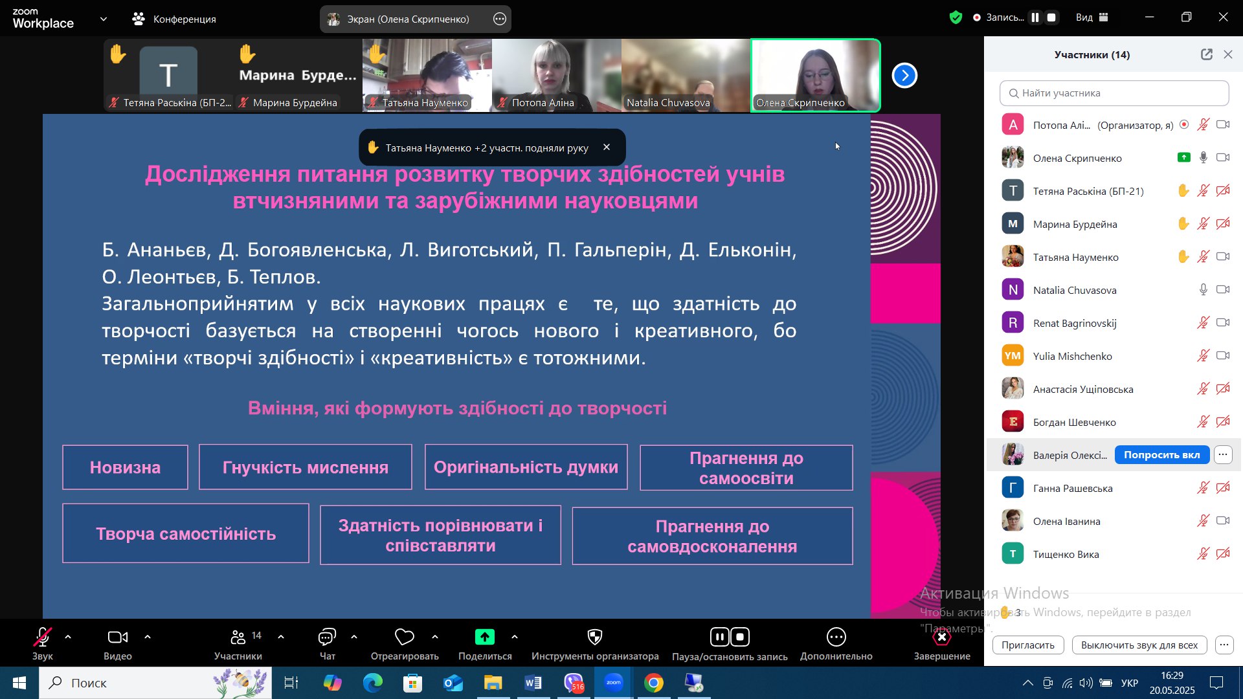Pop out the Participants panel

pyautogui.click(x=1206, y=54)
